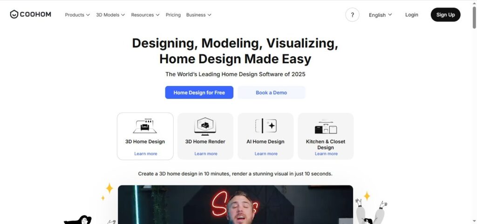Play the promotional video thumbnail
The height and width of the screenshot is (224, 477).
click(x=235, y=204)
